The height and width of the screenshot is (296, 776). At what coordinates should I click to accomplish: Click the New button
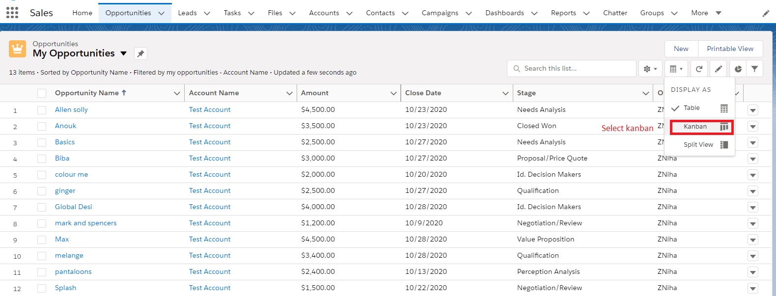[x=681, y=49]
